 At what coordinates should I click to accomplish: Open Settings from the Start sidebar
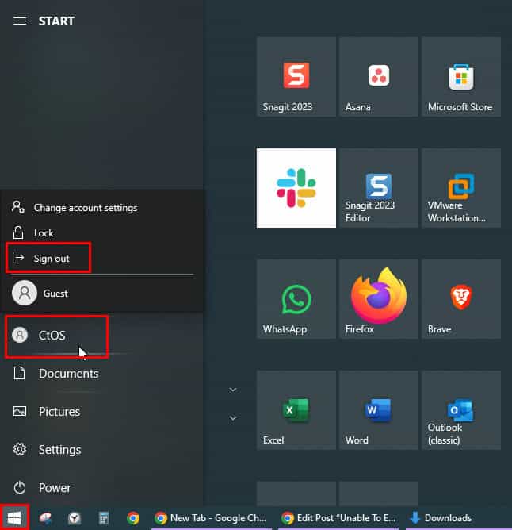(101, 450)
